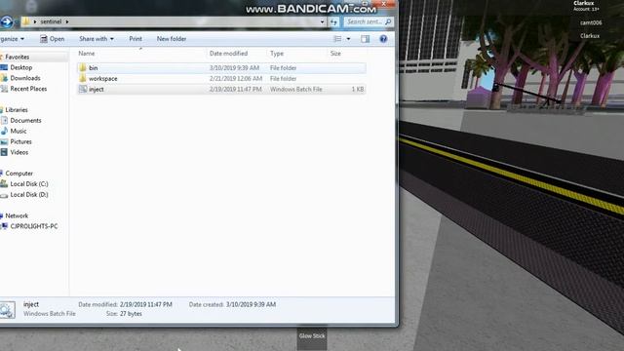Select Computer group header
Viewport: 624px width, 351px height.
[x=19, y=174]
